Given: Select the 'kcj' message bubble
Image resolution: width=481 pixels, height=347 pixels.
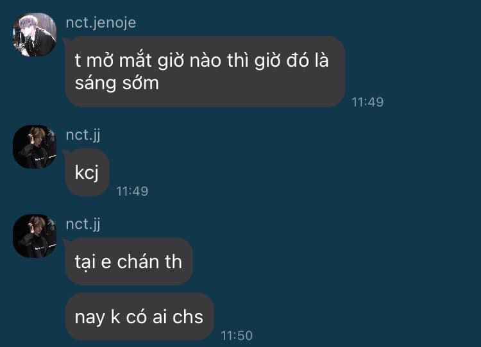Looking at the screenshot, I should (87, 172).
